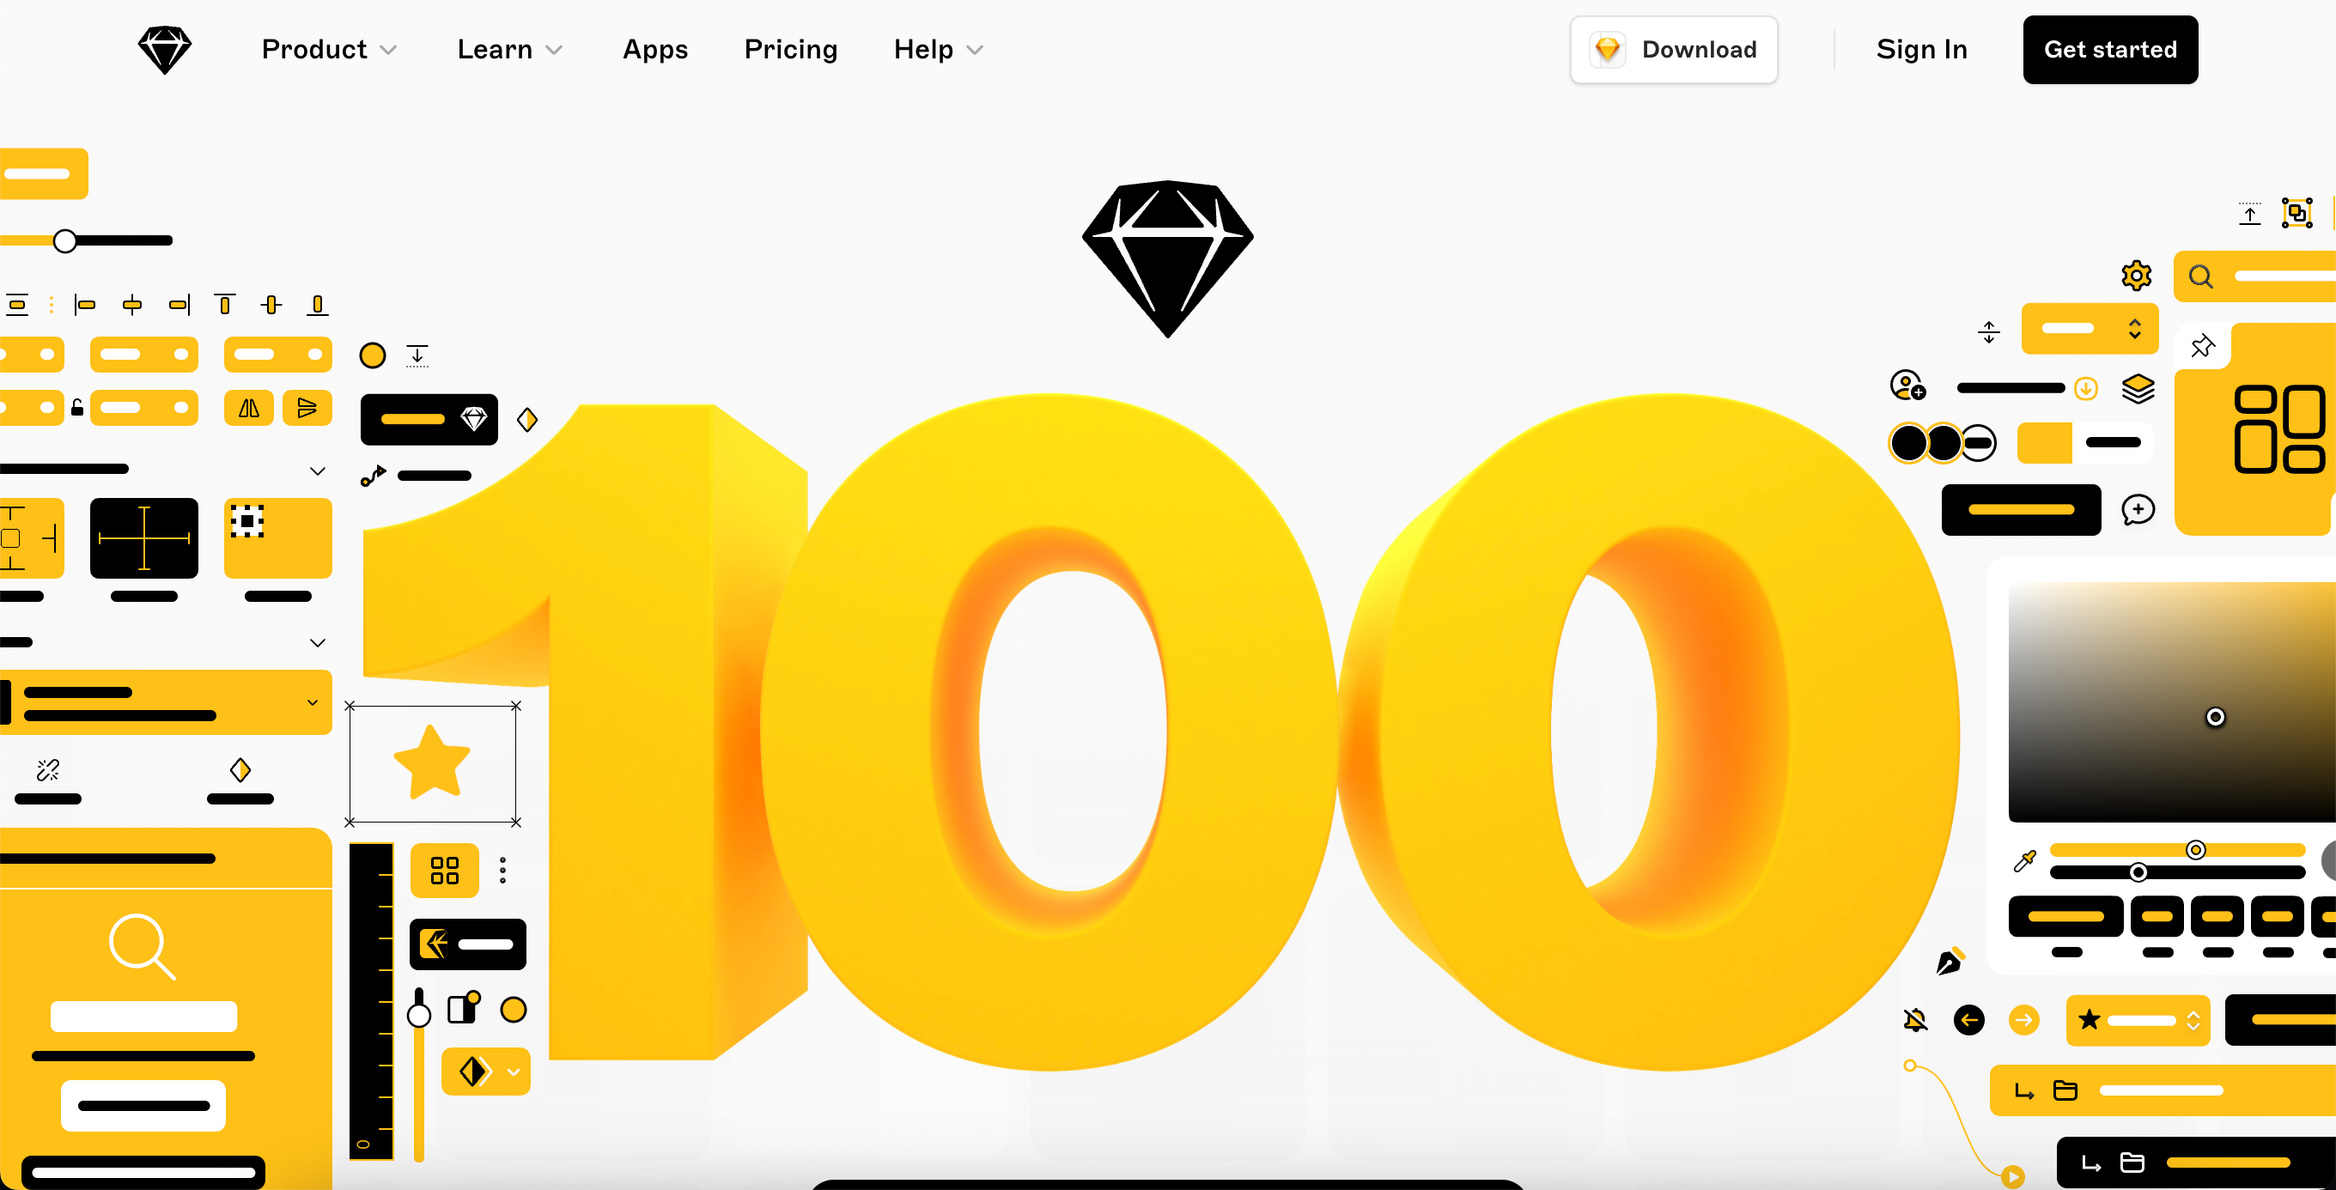Screen dimensions: 2336x1190
Task: Click the Download button
Action: point(1673,50)
